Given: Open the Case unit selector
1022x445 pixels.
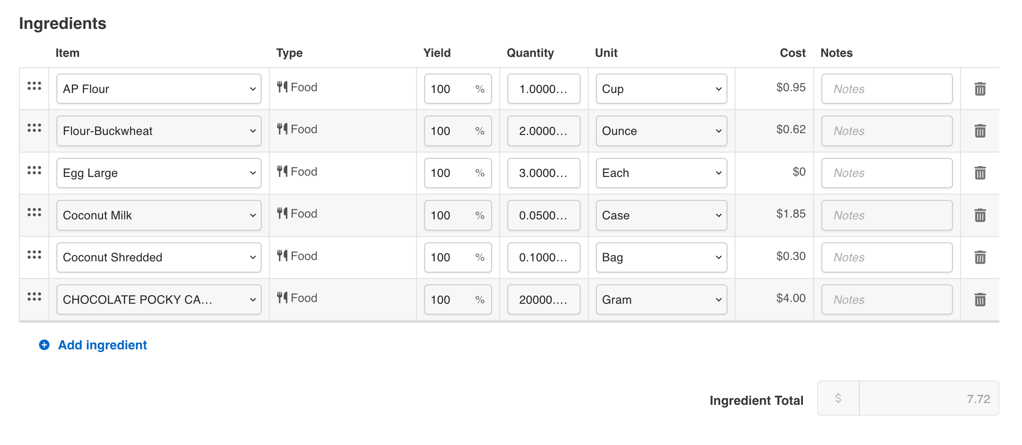Looking at the screenshot, I should (661, 215).
